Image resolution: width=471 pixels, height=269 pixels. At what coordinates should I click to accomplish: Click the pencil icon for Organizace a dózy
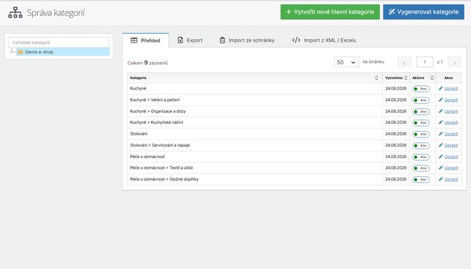tap(441, 111)
